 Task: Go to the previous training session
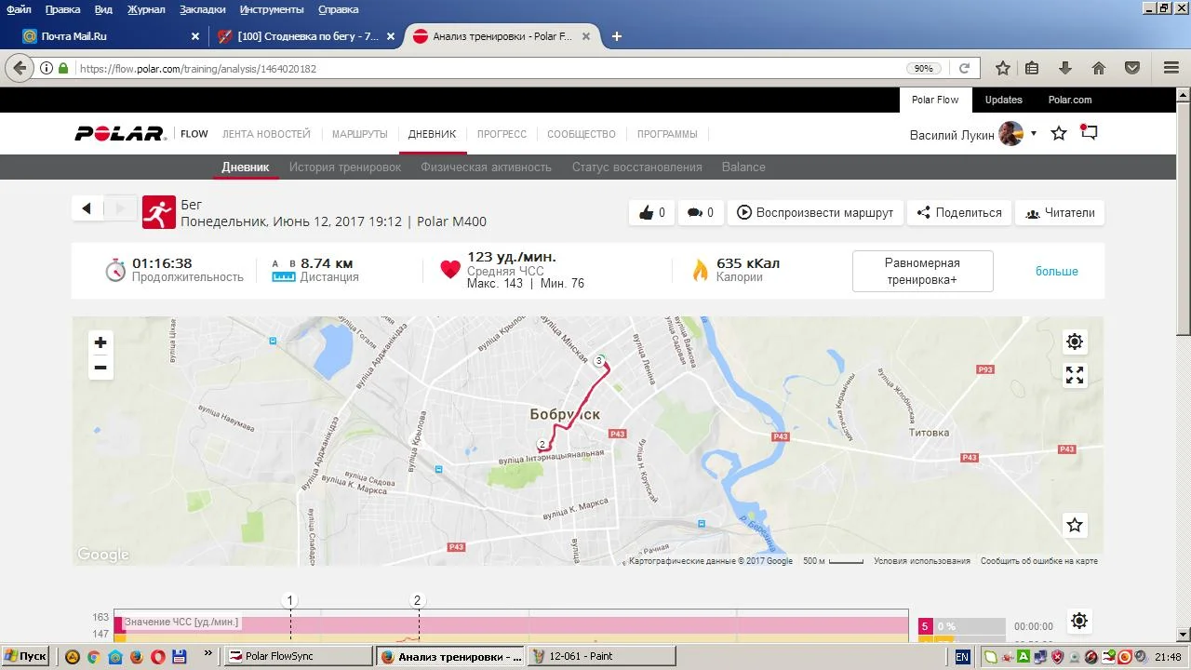point(87,208)
